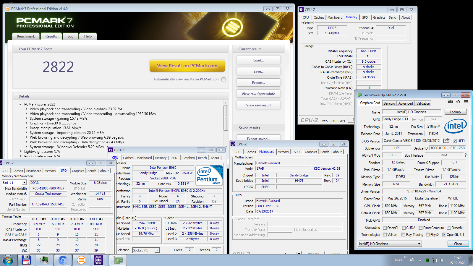473x266 pixels.
Task: Switch to the Sensors tab in GPU-Z
Action: [x=389, y=103]
